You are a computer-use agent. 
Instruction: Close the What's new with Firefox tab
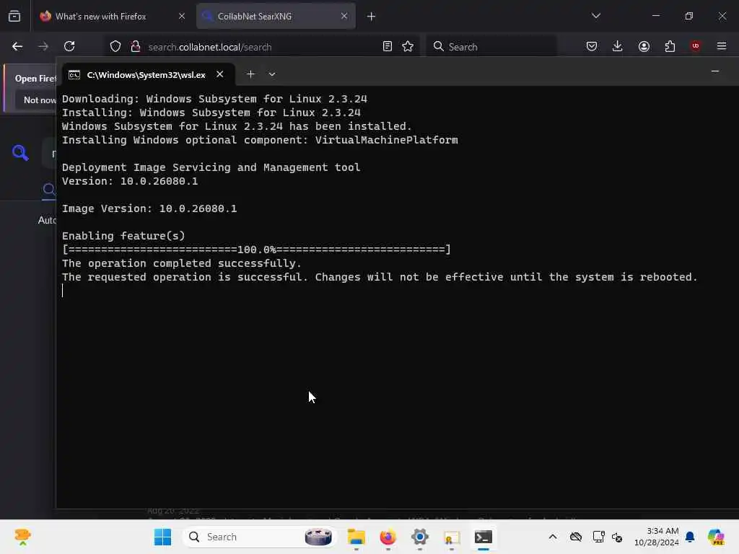181,16
